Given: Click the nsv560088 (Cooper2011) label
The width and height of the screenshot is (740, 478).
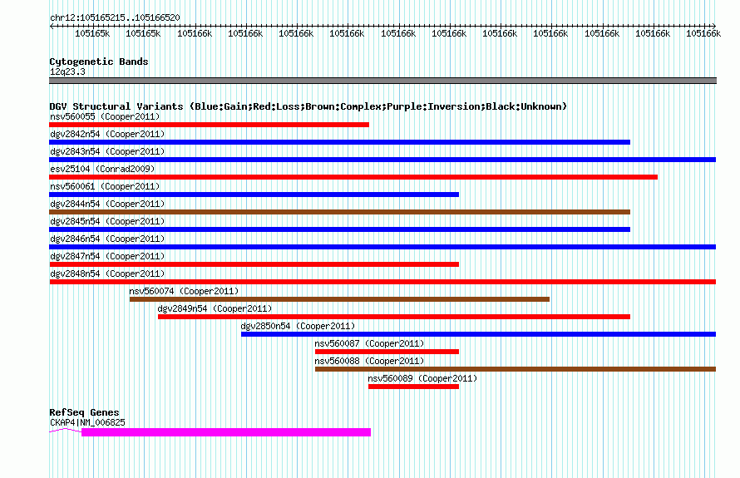Looking at the screenshot, I should click(369, 361).
